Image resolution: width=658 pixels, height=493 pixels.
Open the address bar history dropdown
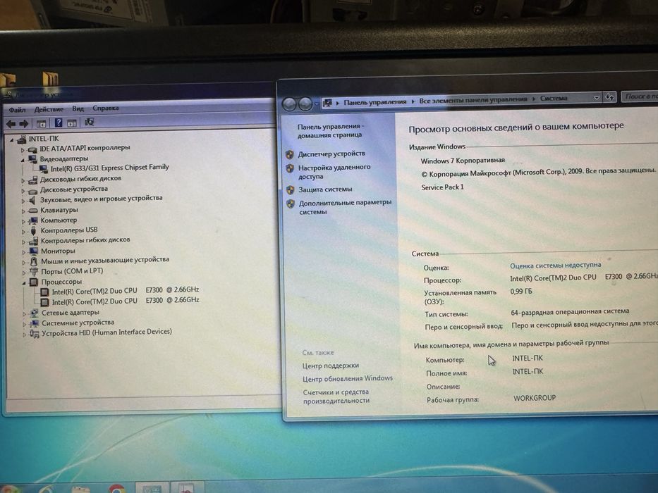(597, 98)
